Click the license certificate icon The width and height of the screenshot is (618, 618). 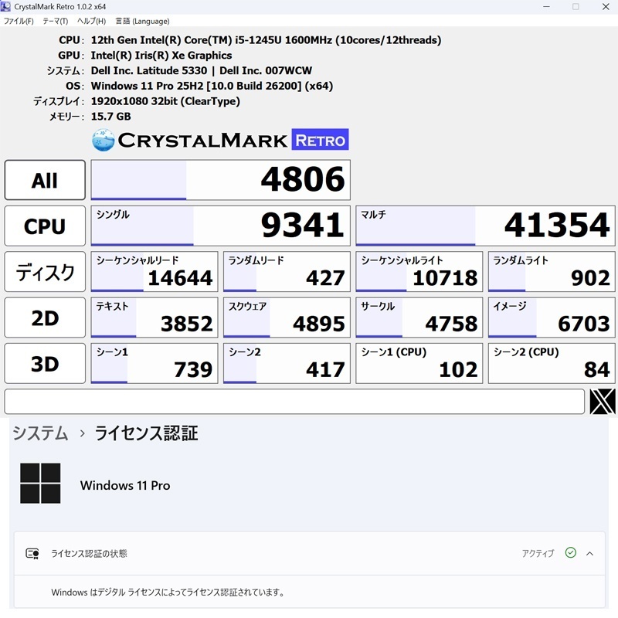(x=32, y=553)
